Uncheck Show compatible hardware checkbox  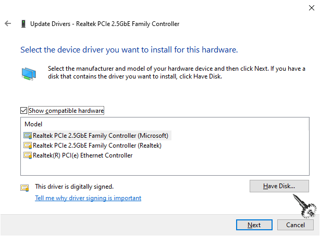(23, 111)
